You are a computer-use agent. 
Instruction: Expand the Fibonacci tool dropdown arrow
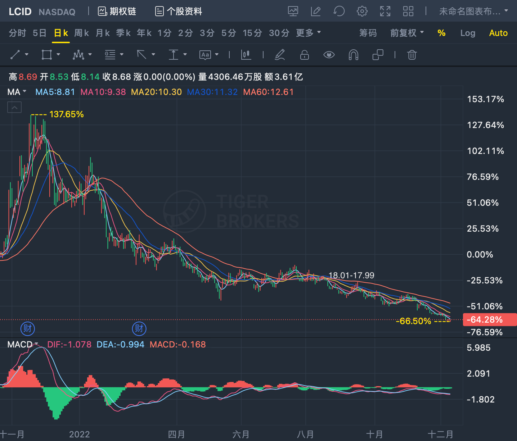[x=122, y=54]
